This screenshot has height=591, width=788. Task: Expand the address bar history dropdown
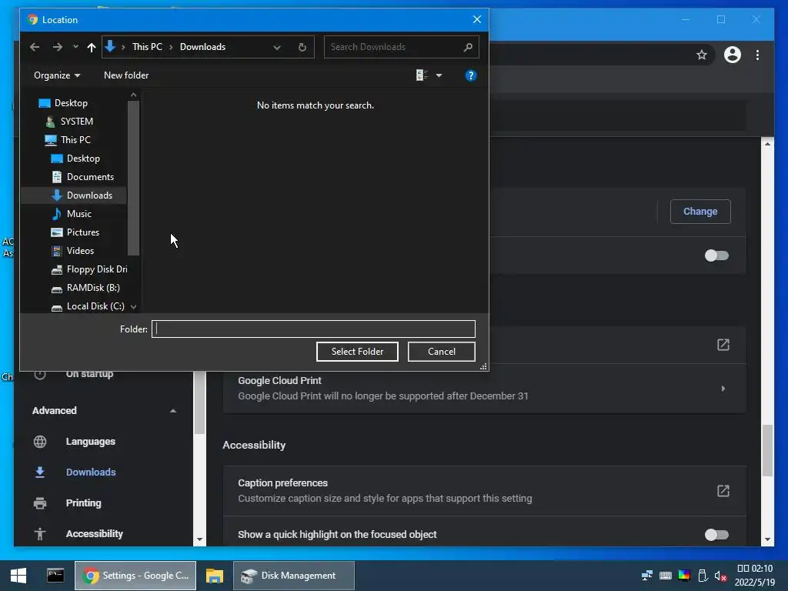click(x=277, y=47)
